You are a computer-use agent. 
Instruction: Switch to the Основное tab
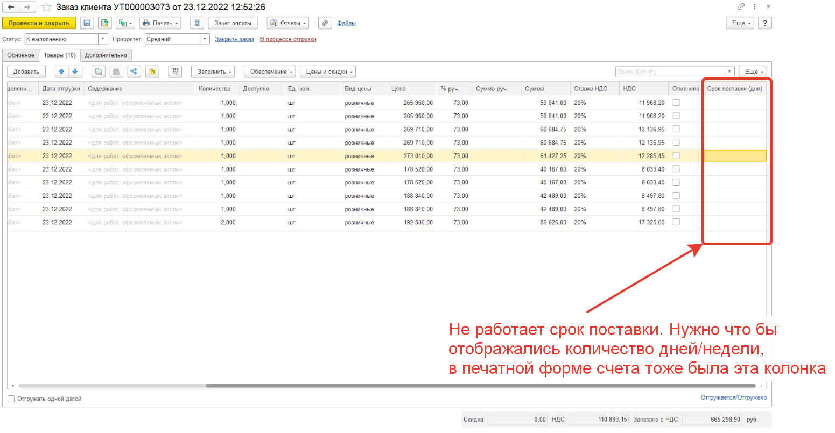(20, 55)
